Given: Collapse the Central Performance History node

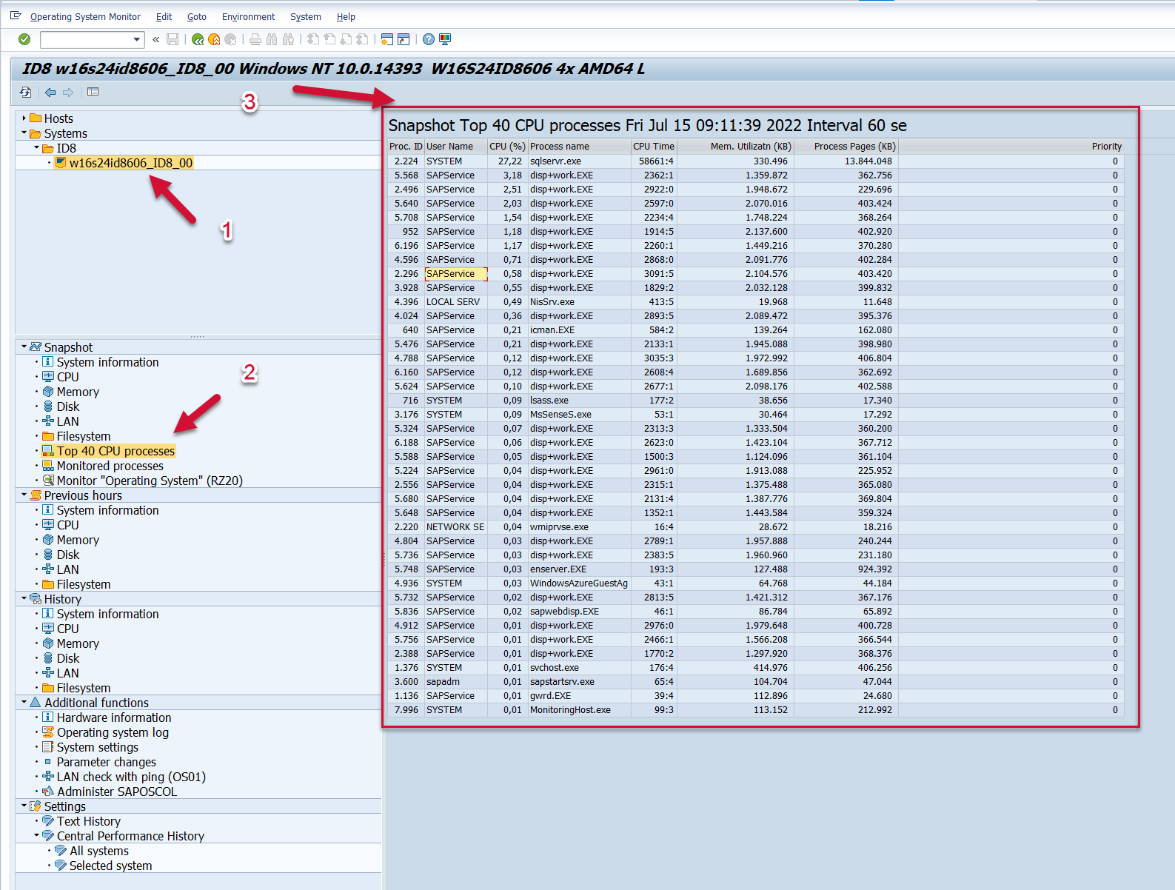Looking at the screenshot, I should tap(37, 836).
